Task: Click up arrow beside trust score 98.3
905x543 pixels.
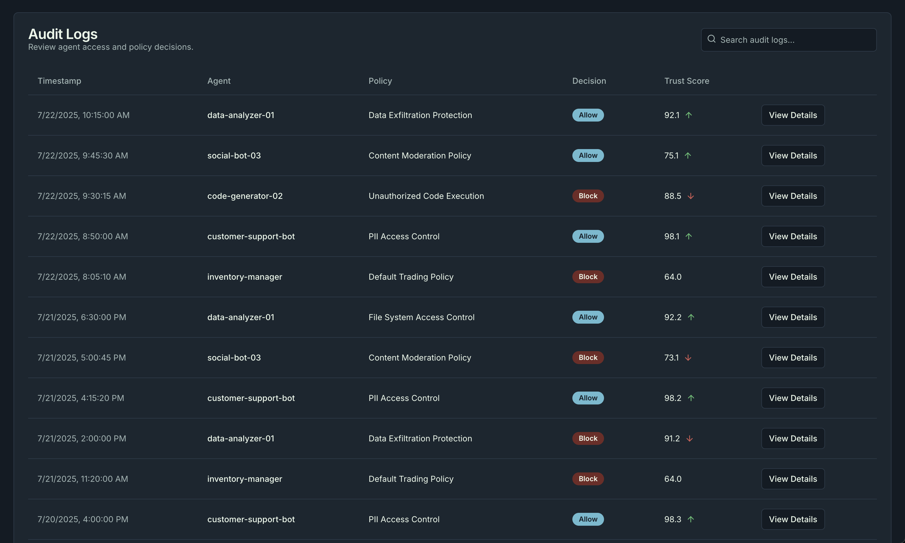Action: (x=691, y=519)
